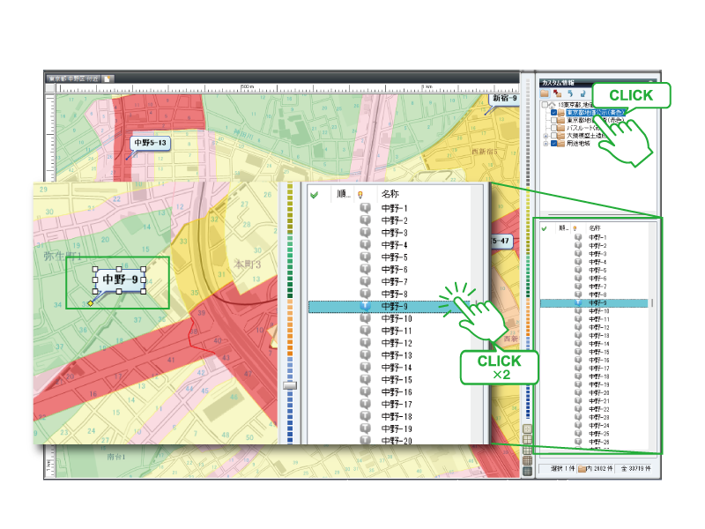Click the 名称 column header in the right list panel
This screenshot has height=529, width=705.
point(595,228)
